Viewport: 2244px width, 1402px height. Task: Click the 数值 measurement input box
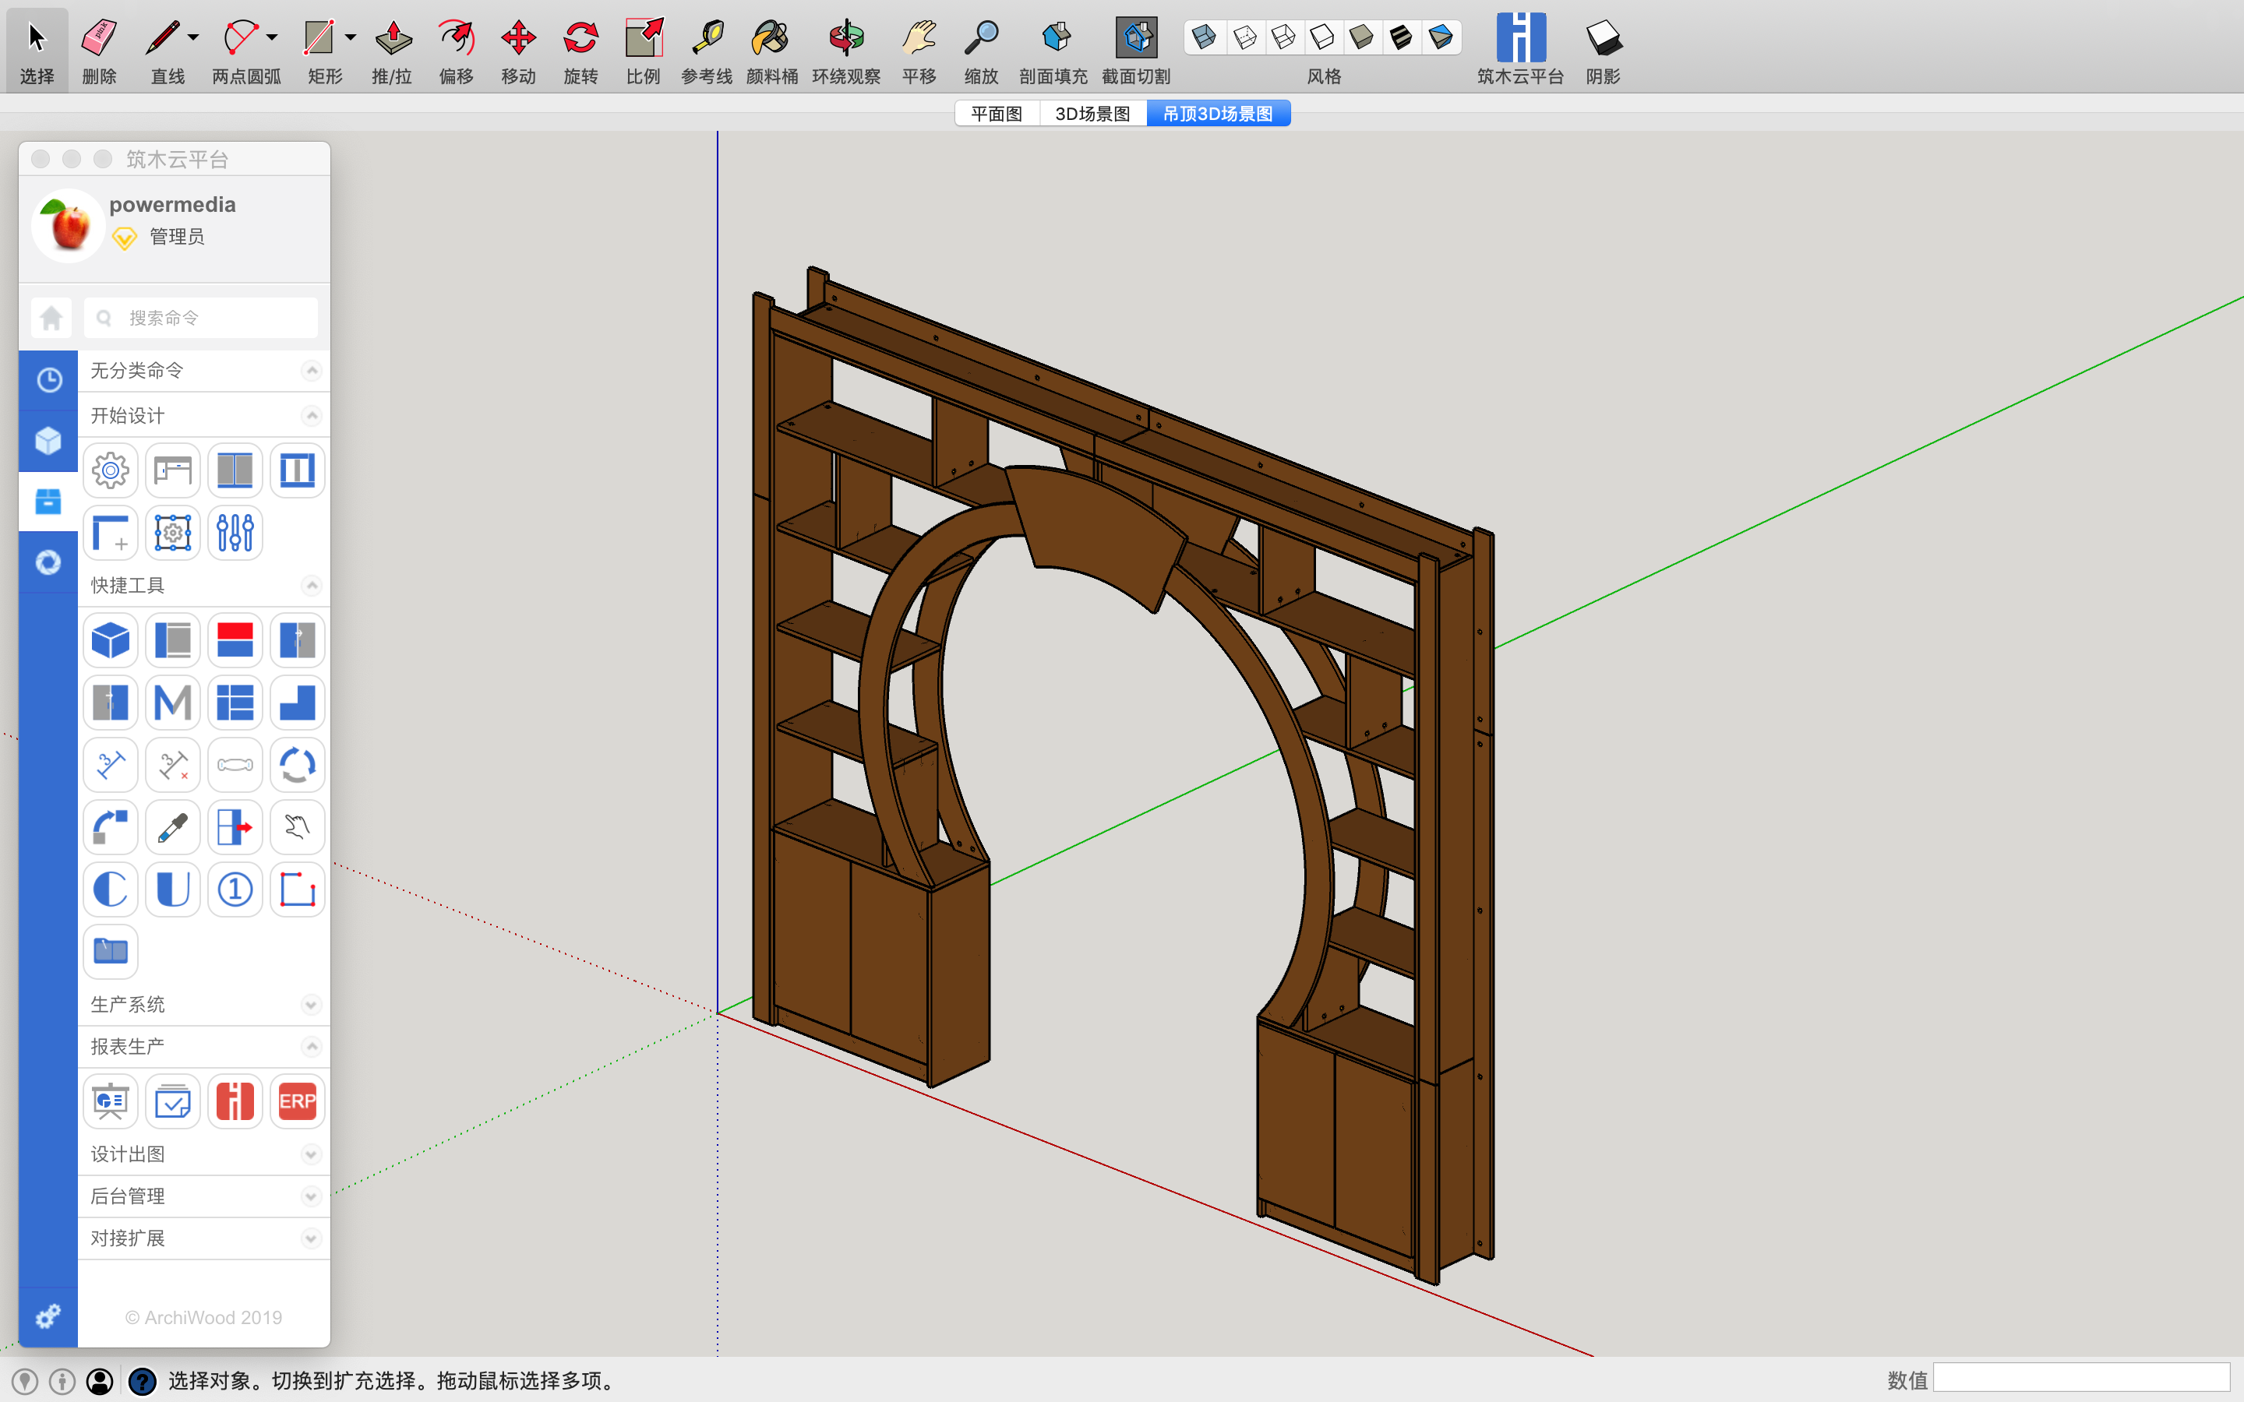(2081, 1379)
